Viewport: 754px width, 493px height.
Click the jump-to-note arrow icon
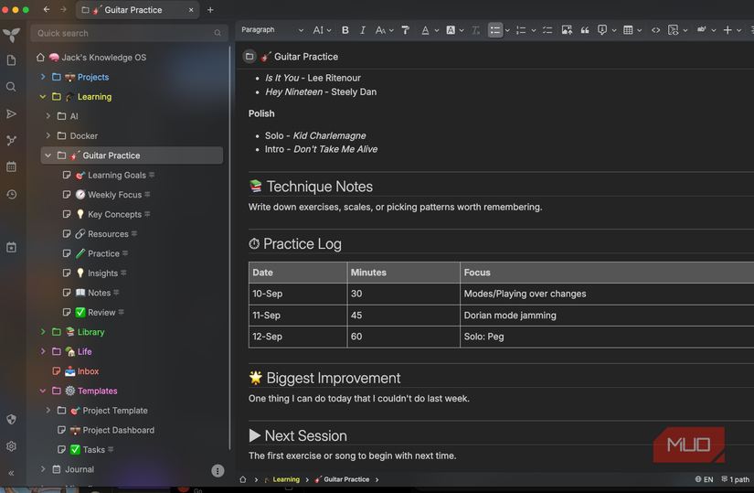click(x=11, y=113)
